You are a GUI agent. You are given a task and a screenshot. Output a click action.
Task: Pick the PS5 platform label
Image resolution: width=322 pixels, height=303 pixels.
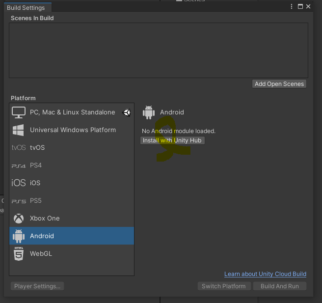[36, 201]
